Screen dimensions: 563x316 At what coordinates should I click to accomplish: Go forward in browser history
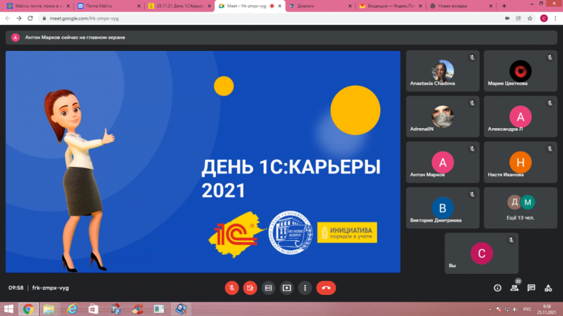[19, 18]
